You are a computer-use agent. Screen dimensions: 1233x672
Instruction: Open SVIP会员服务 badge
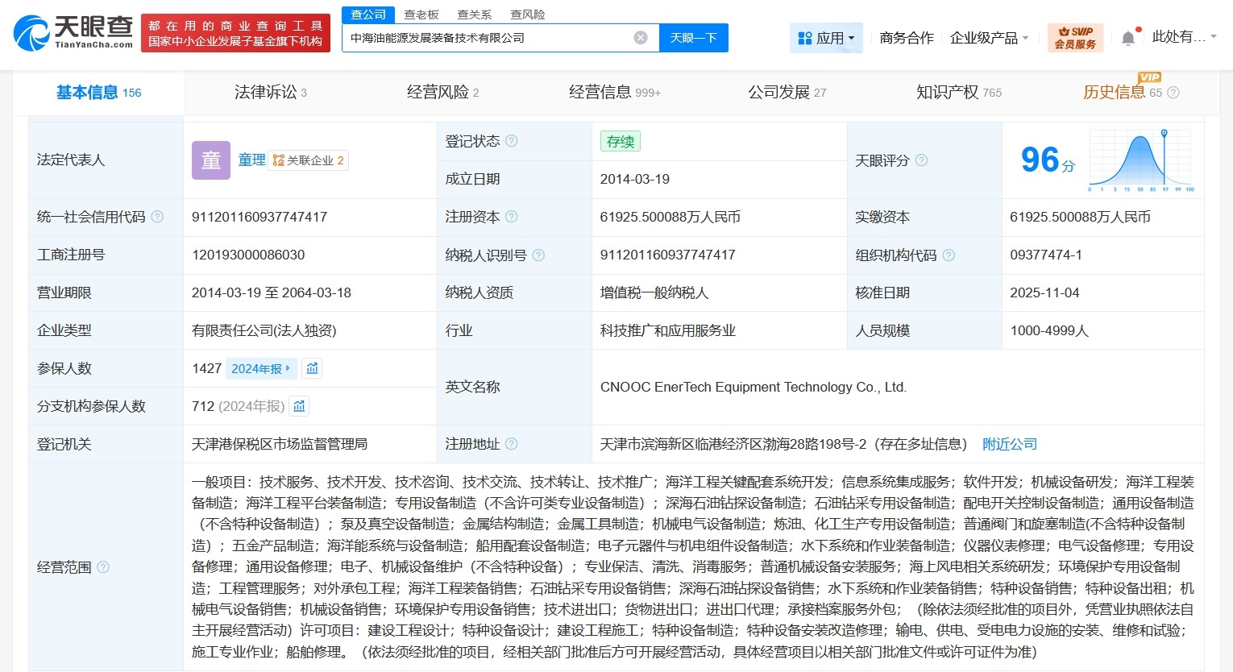1075,36
